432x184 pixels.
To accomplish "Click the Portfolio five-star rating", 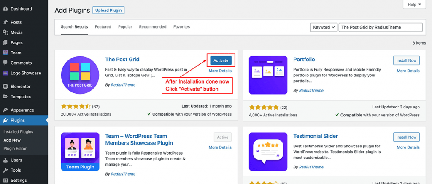I will coord(264,108).
